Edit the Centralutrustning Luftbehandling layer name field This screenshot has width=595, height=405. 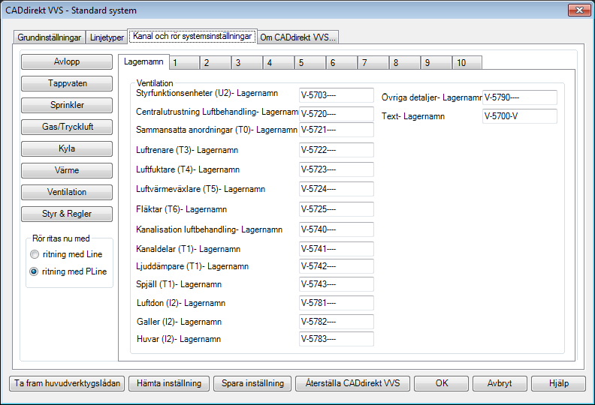click(337, 114)
